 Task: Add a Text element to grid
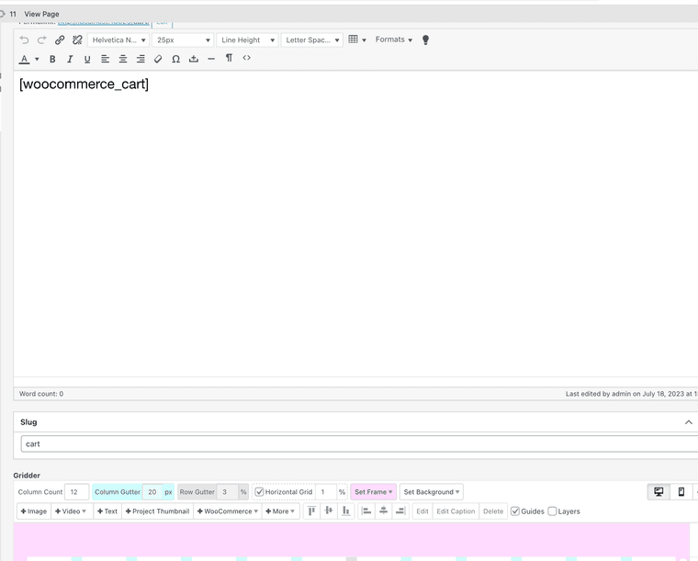[107, 511]
